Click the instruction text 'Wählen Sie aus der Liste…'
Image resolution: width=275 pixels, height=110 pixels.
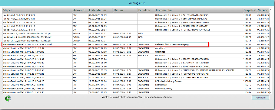click(x=137, y=97)
